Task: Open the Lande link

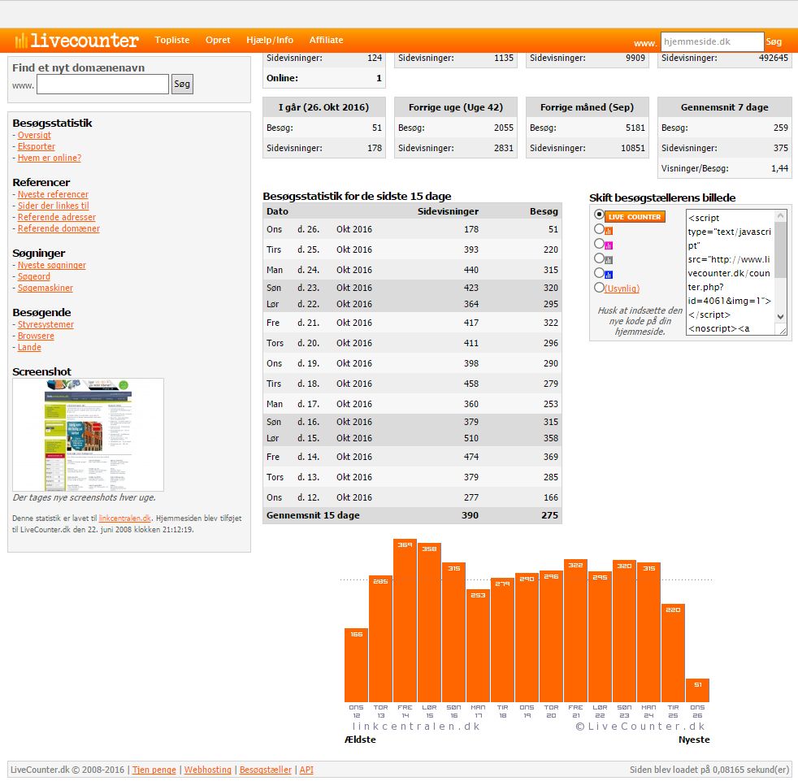Action: (x=29, y=347)
